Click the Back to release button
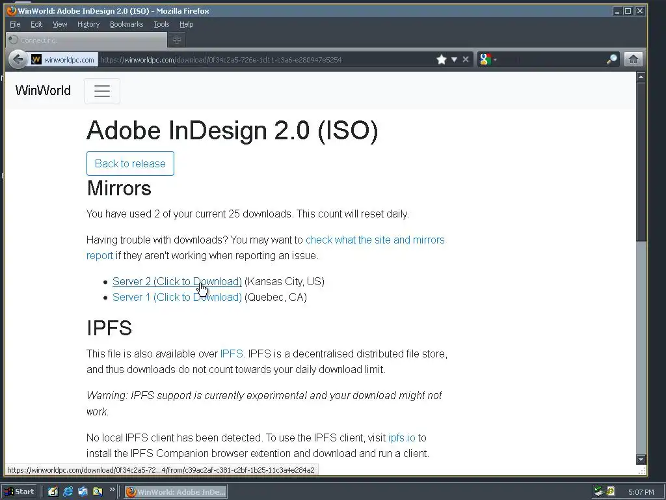Image resolution: width=666 pixels, height=500 pixels. 130,163
